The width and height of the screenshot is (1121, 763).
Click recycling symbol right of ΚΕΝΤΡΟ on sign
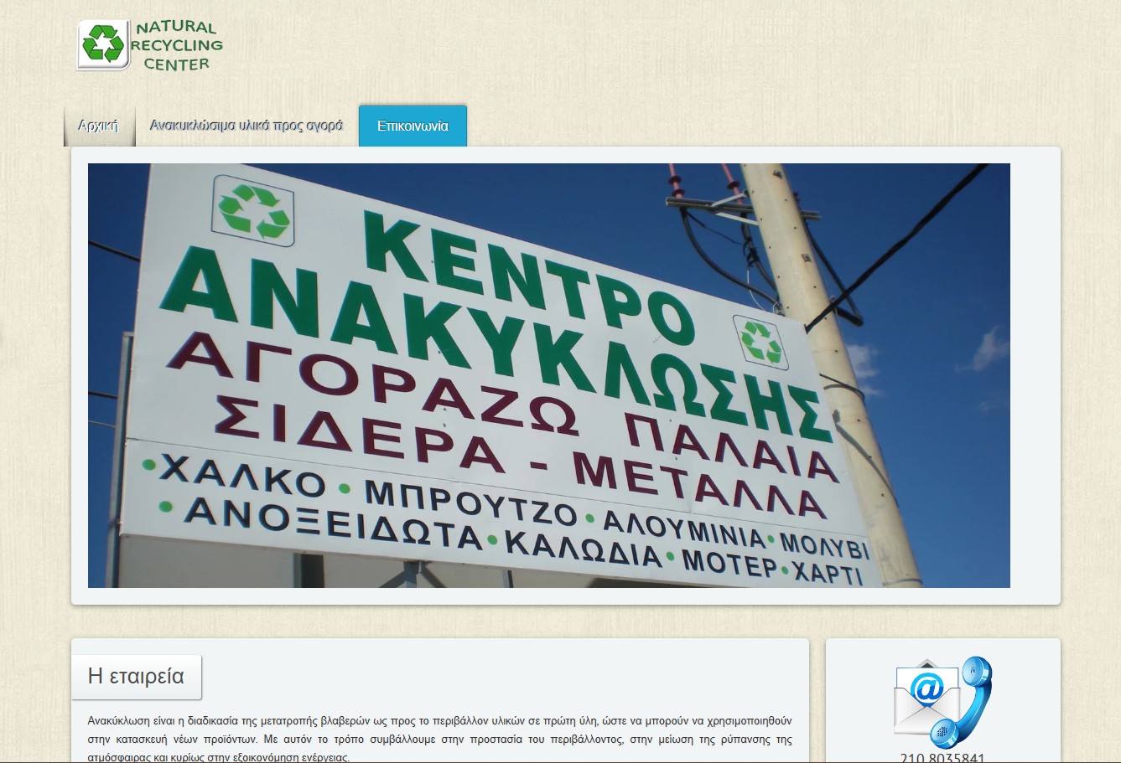761,342
